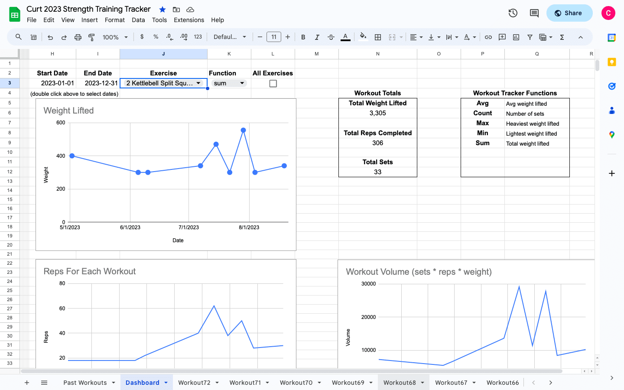
Task: Open the fill color picker
Action: tap(363, 37)
